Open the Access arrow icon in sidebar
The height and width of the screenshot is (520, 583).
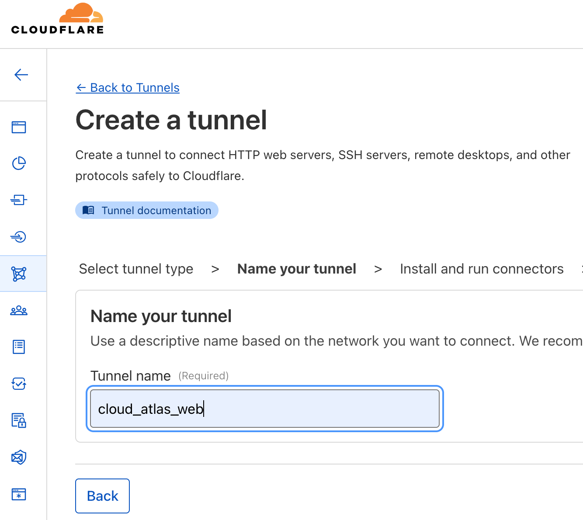point(19,237)
